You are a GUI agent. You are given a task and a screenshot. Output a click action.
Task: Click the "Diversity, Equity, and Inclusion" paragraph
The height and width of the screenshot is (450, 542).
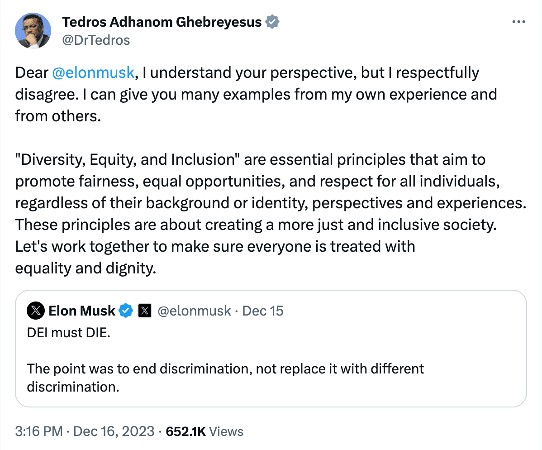point(270,203)
